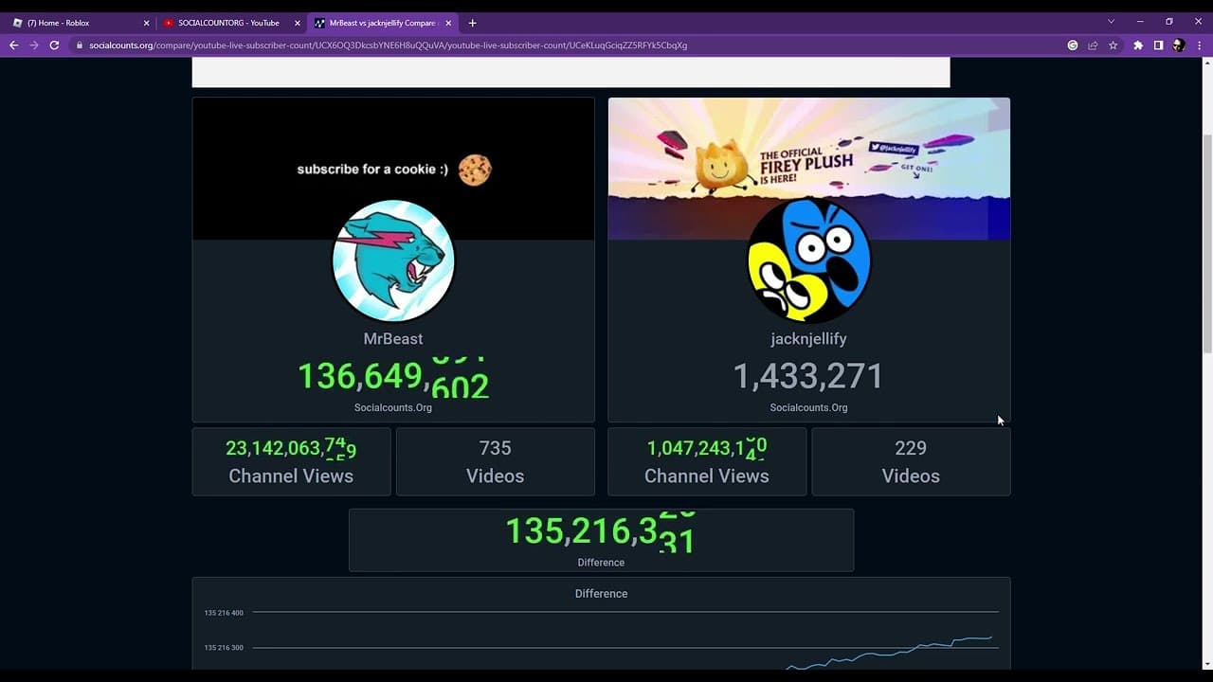Reload the socialcounts page
The image size is (1213, 682).
point(54,45)
